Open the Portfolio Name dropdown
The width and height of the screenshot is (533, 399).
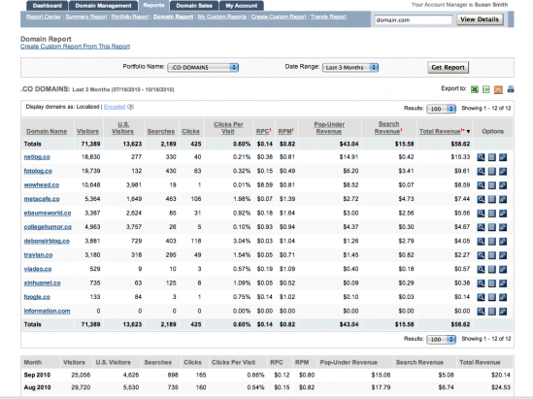[x=203, y=67]
